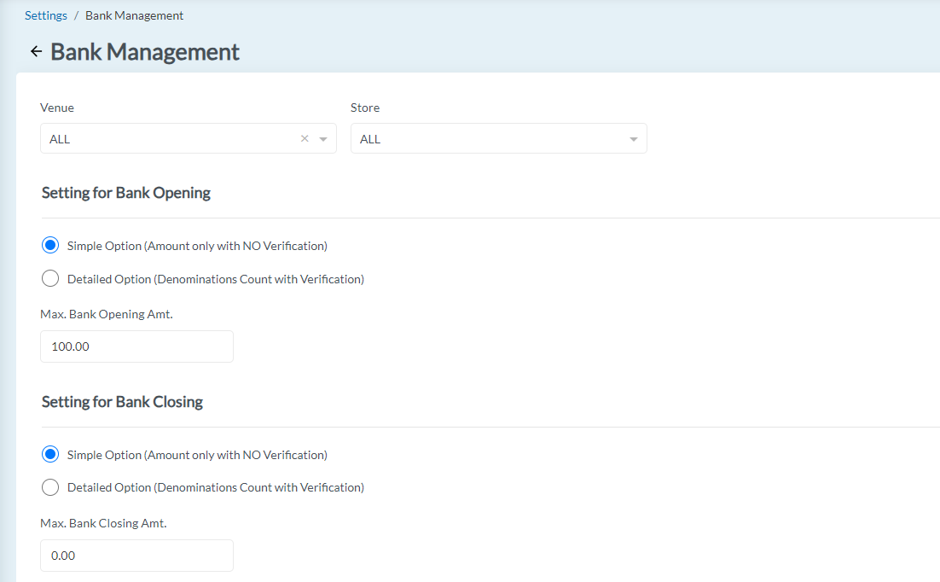This screenshot has width=940, height=582.
Task: Click the Setting for Bank Opening heading
Action: [125, 193]
